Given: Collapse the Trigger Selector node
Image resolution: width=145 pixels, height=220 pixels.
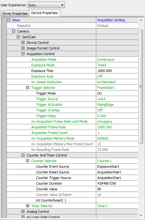Looking at the screenshot, I should [x=28, y=88].
